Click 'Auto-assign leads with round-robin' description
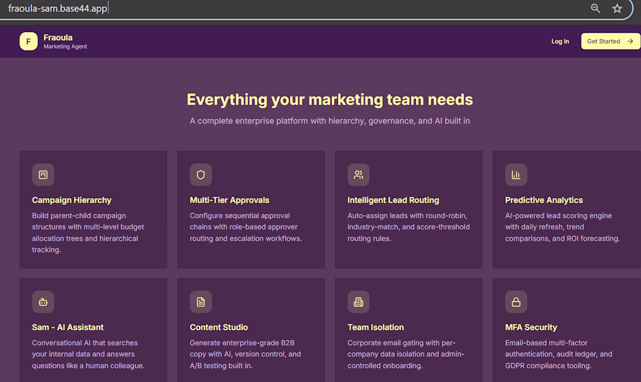 point(408,227)
